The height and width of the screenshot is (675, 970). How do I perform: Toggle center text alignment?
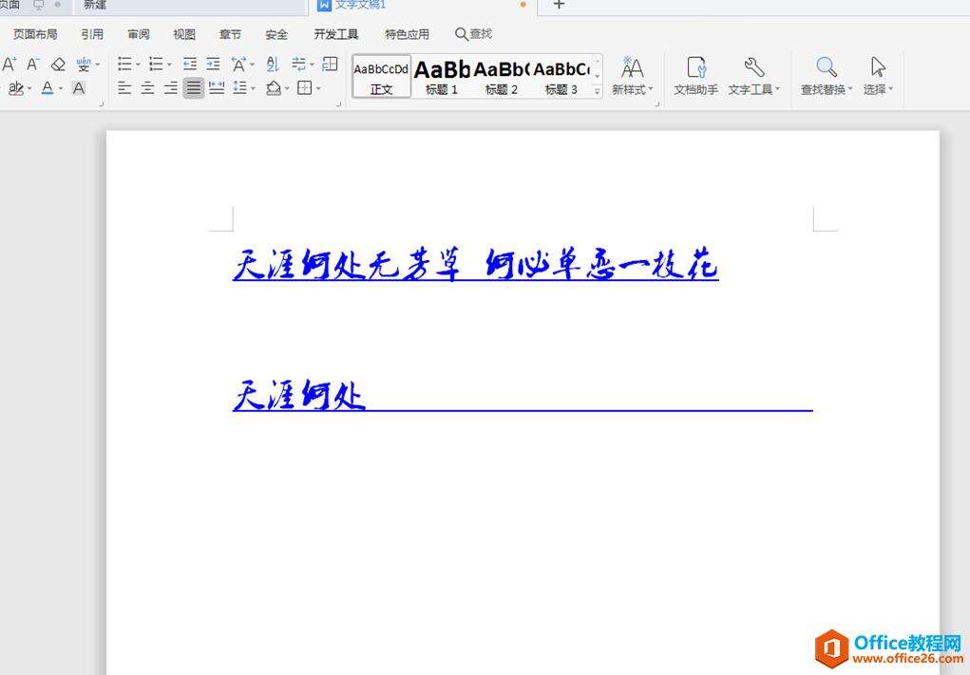(x=148, y=88)
